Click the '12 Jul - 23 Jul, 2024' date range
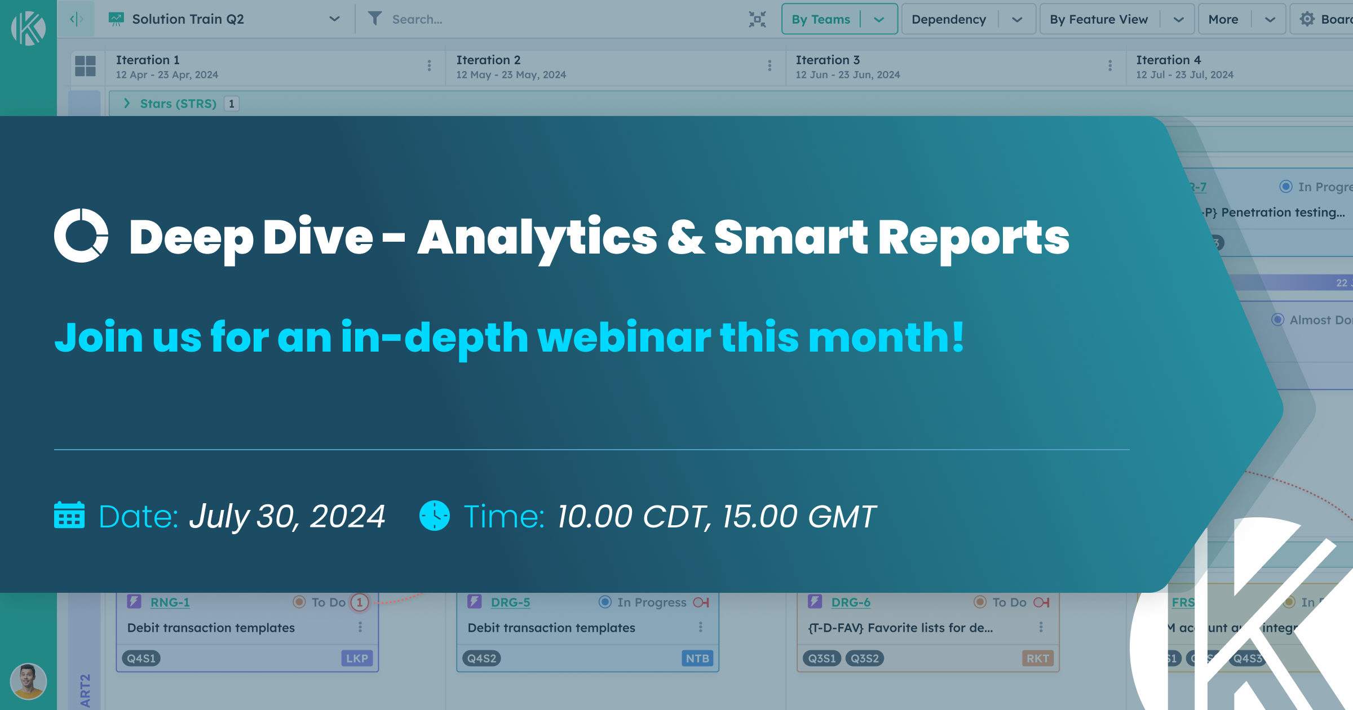Screen dimensions: 1353x710 (x=1185, y=75)
